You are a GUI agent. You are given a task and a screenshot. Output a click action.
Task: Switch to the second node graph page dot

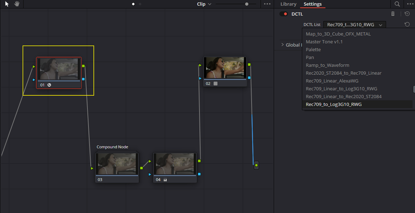140,4
